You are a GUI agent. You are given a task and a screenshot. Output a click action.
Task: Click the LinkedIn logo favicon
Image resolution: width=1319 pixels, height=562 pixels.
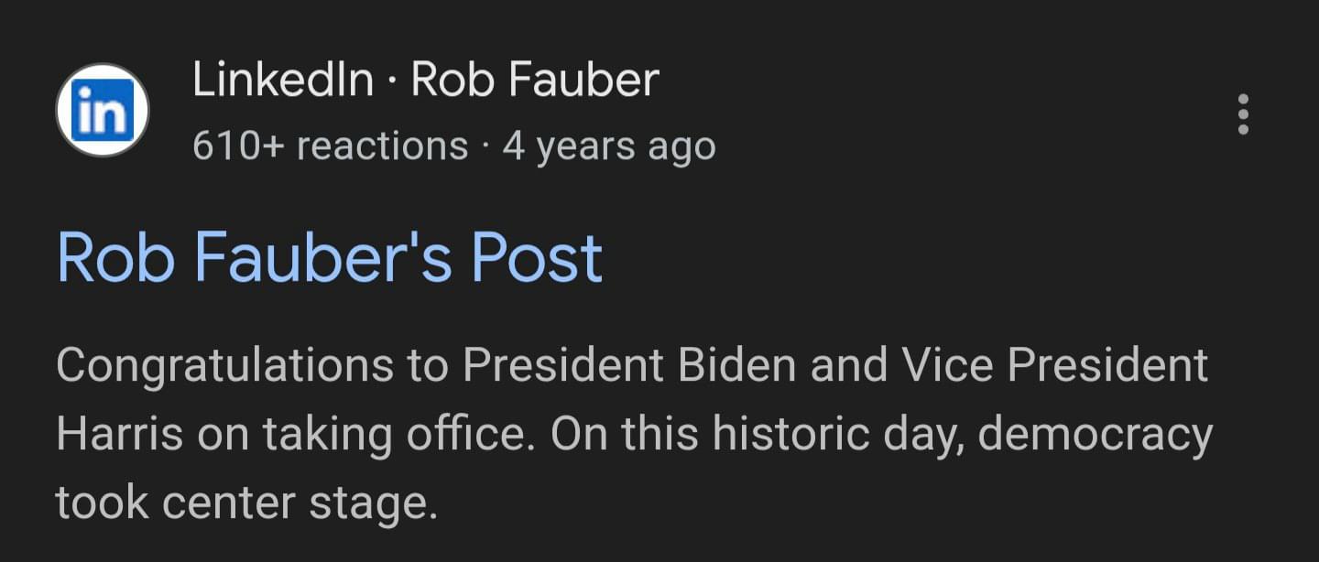click(103, 110)
